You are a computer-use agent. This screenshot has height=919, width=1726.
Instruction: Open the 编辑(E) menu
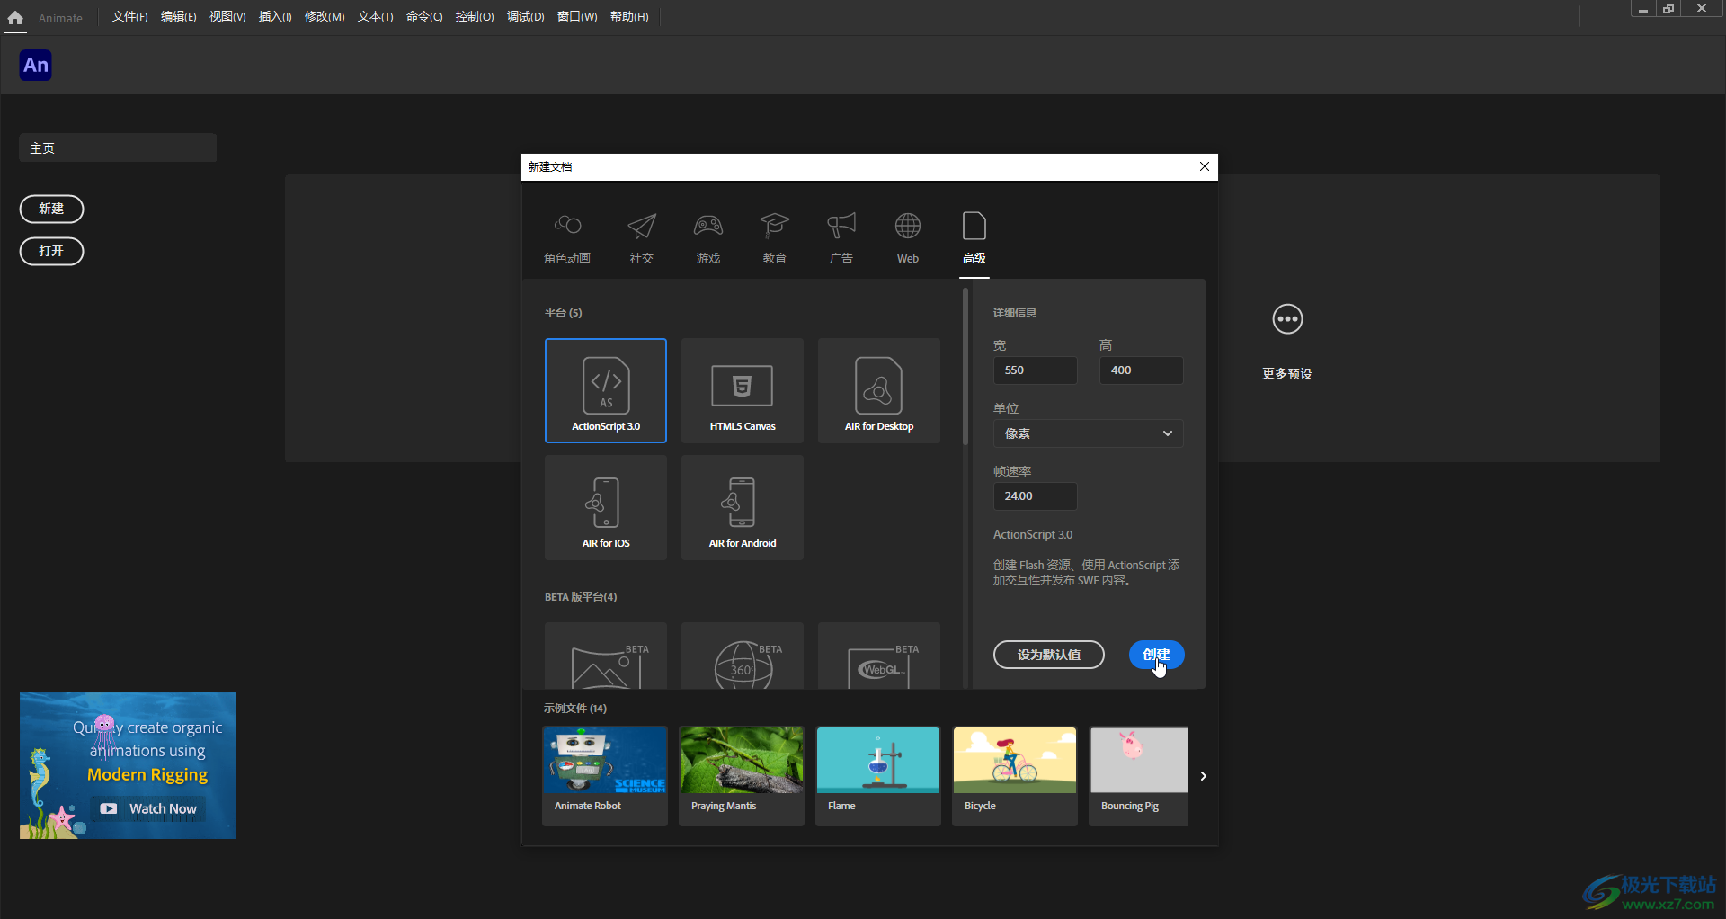click(x=178, y=17)
